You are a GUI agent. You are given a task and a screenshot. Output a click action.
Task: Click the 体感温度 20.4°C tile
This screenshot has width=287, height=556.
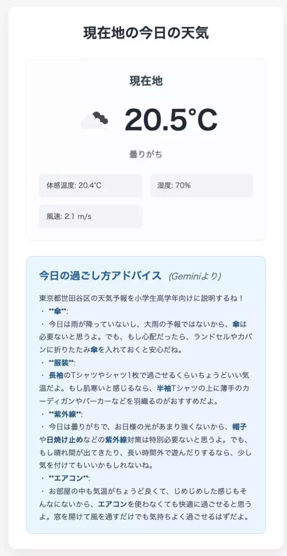click(90, 186)
